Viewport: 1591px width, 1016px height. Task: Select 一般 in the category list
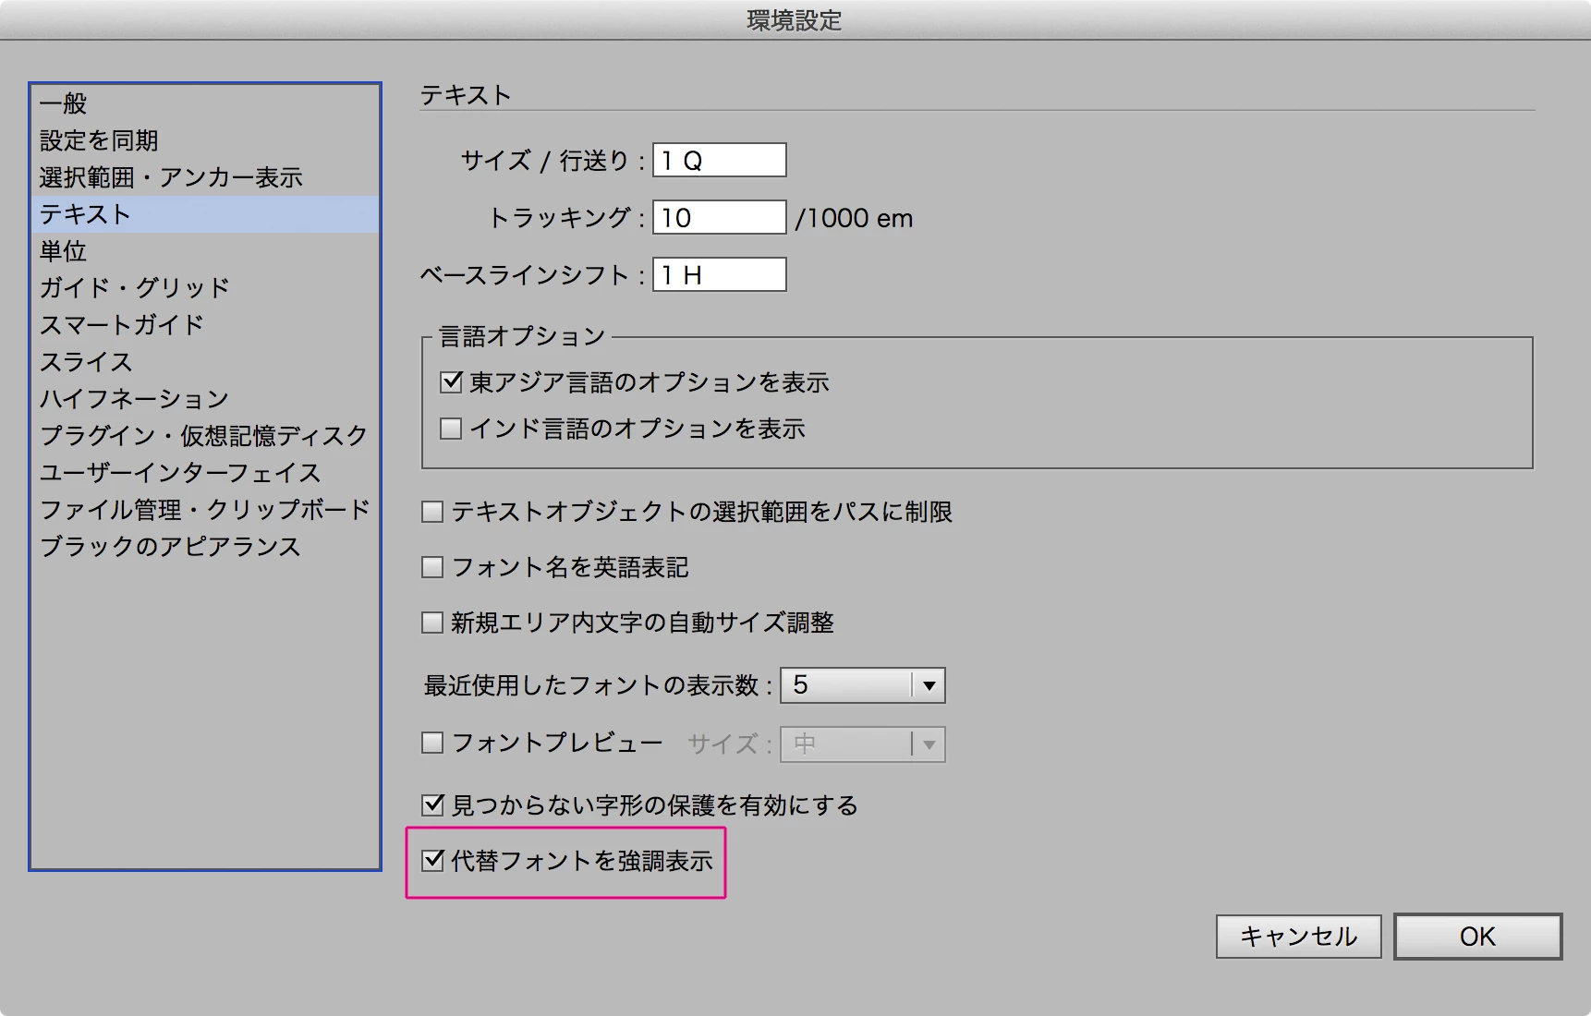coord(205,103)
